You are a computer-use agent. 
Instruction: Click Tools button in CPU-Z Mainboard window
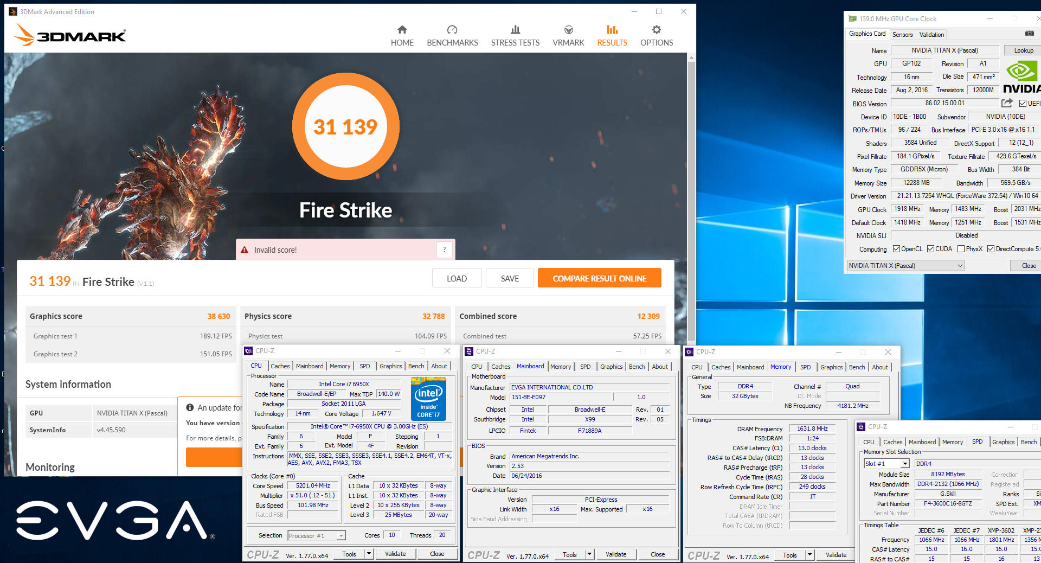pyautogui.click(x=570, y=554)
